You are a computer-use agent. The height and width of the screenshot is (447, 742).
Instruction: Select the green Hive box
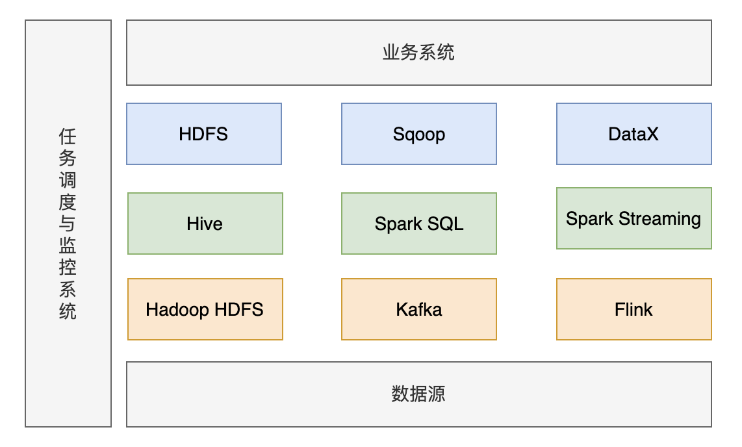pos(205,224)
